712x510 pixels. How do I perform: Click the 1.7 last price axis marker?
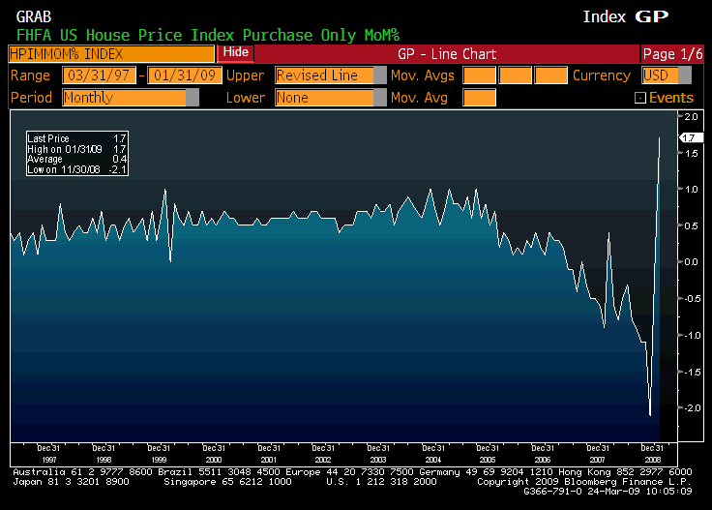(690, 138)
